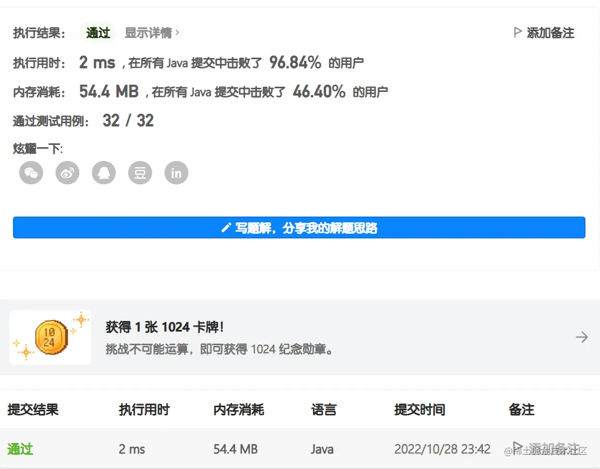Screen dimensions: 600x469
Task: Click the large 2 ms runtime value
Action: (97, 62)
